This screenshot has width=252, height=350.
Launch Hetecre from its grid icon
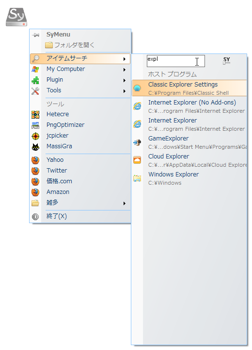pos(35,115)
